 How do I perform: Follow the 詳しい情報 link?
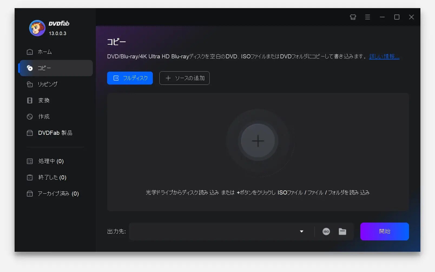click(384, 56)
